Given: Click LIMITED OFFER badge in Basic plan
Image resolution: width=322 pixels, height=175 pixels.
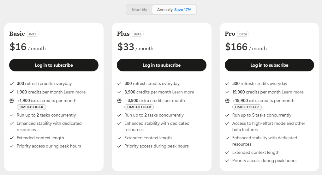Looking at the screenshot, I should coord(31,107).
